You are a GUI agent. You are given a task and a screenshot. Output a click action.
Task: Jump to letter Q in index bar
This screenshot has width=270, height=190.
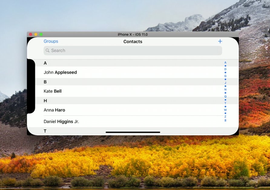coord(225,97)
